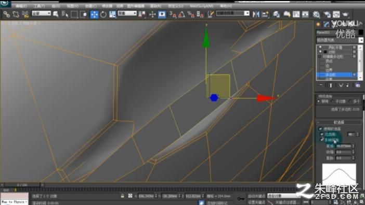365x205 pixels.
Task: Click the teapot Render Production icon
Action: [x=346, y=14]
